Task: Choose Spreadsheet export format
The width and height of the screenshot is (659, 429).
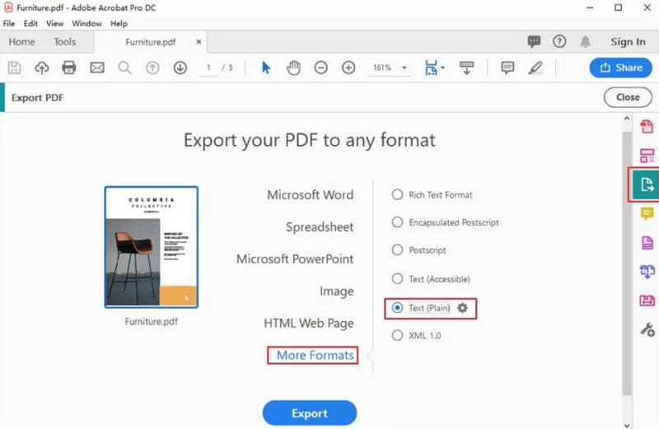Action: click(320, 227)
